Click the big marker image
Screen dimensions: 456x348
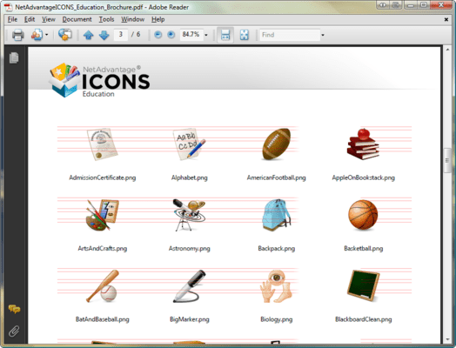coord(190,286)
